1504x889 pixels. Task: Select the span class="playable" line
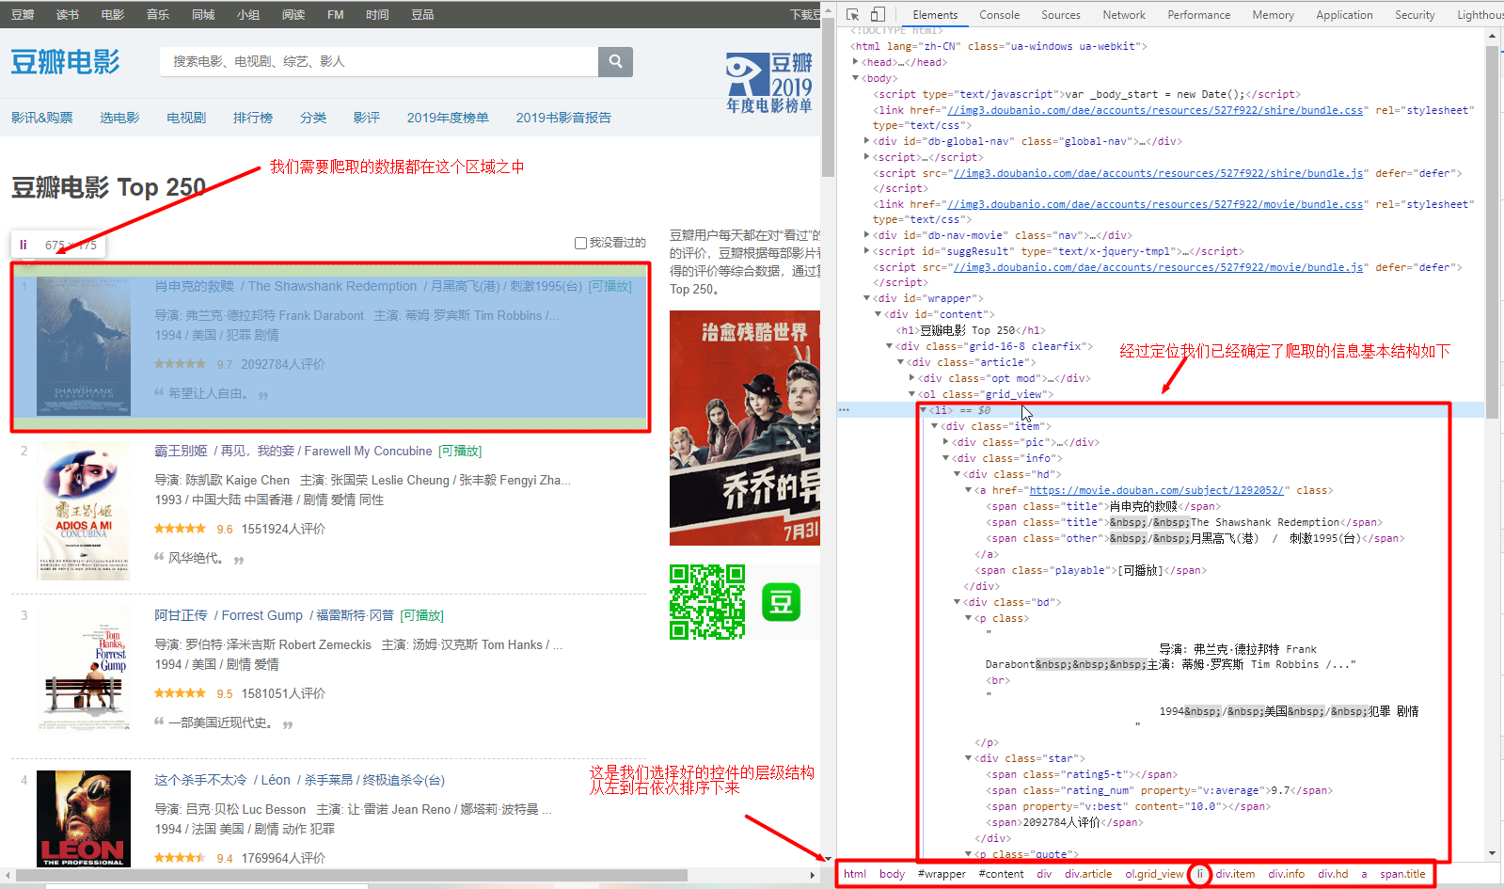point(1091,570)
